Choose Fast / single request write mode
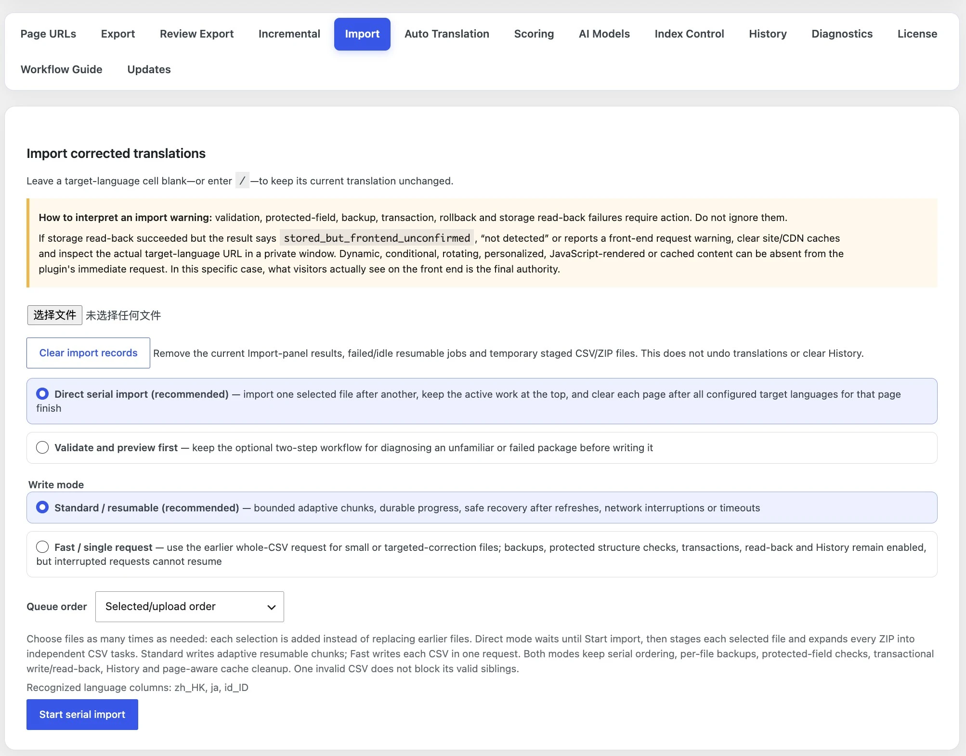 (x=42, y=547)
